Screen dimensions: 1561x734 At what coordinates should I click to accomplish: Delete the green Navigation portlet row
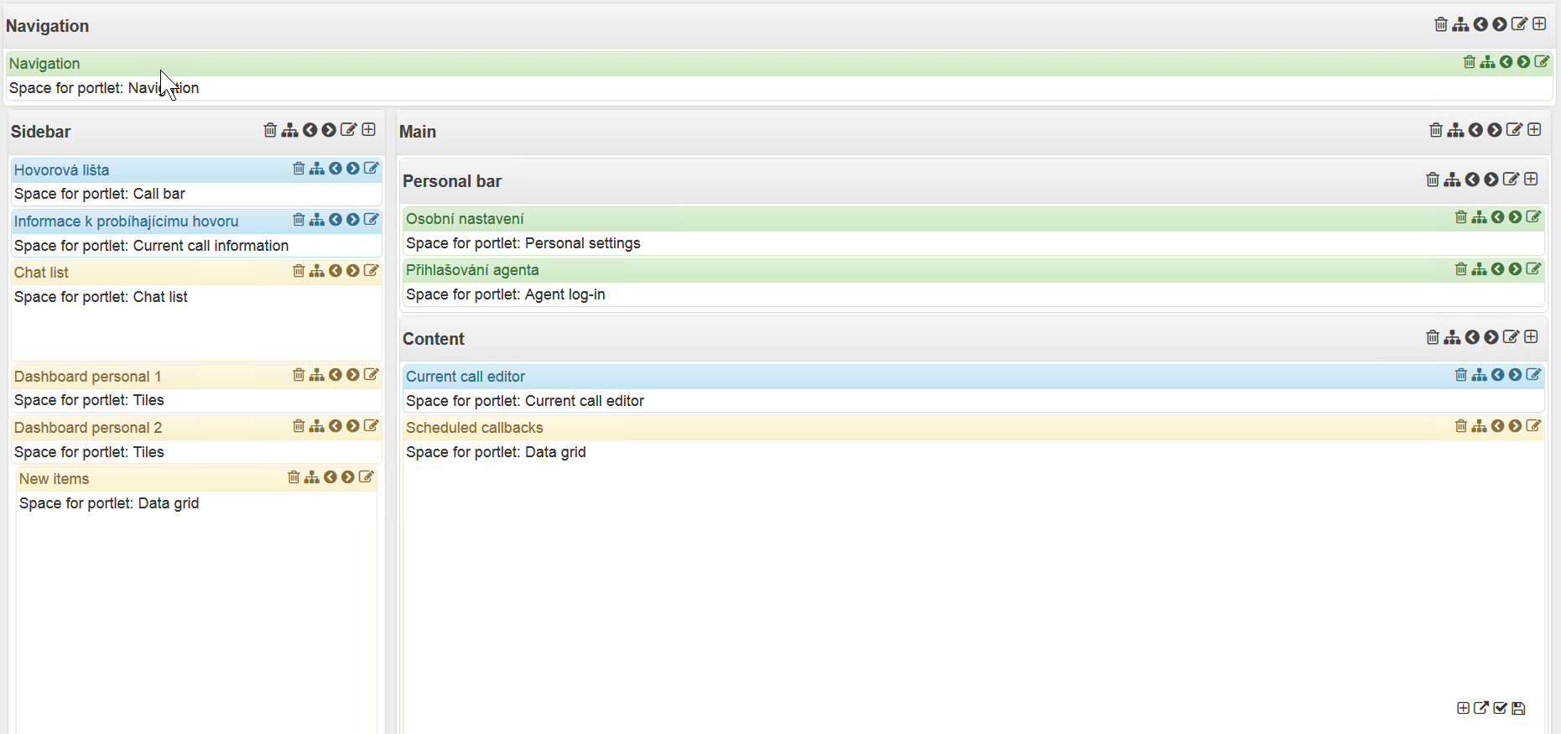point(1470,62)
